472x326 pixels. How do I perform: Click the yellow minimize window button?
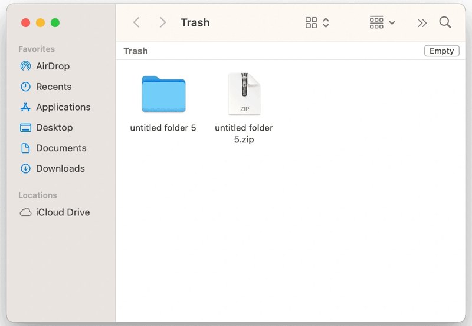click(40, 22)
